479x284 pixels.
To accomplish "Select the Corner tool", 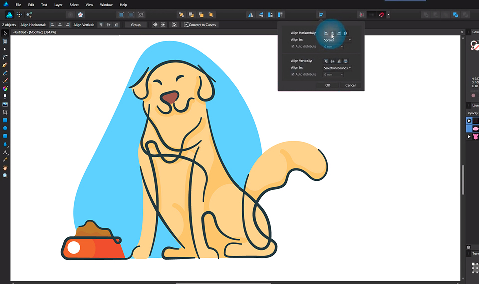I will 5,57.
